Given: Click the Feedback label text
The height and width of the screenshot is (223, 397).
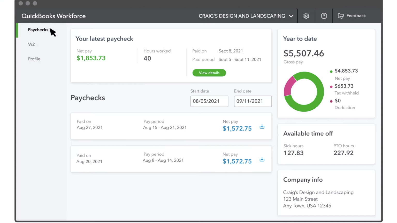Looking at the screenshot, I should [356, 16].
